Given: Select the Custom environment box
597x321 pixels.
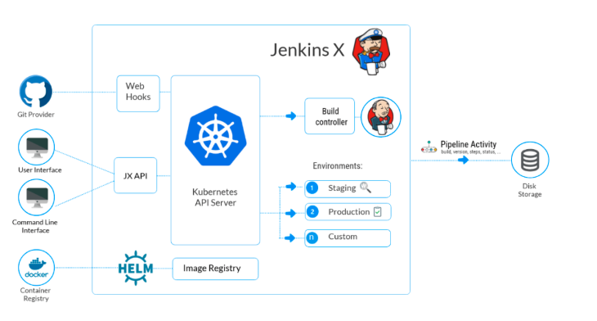Looking at the screenshot, I should click(348, 238).
